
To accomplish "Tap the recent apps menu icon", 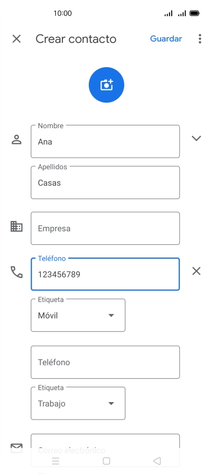I will point(55,461).
